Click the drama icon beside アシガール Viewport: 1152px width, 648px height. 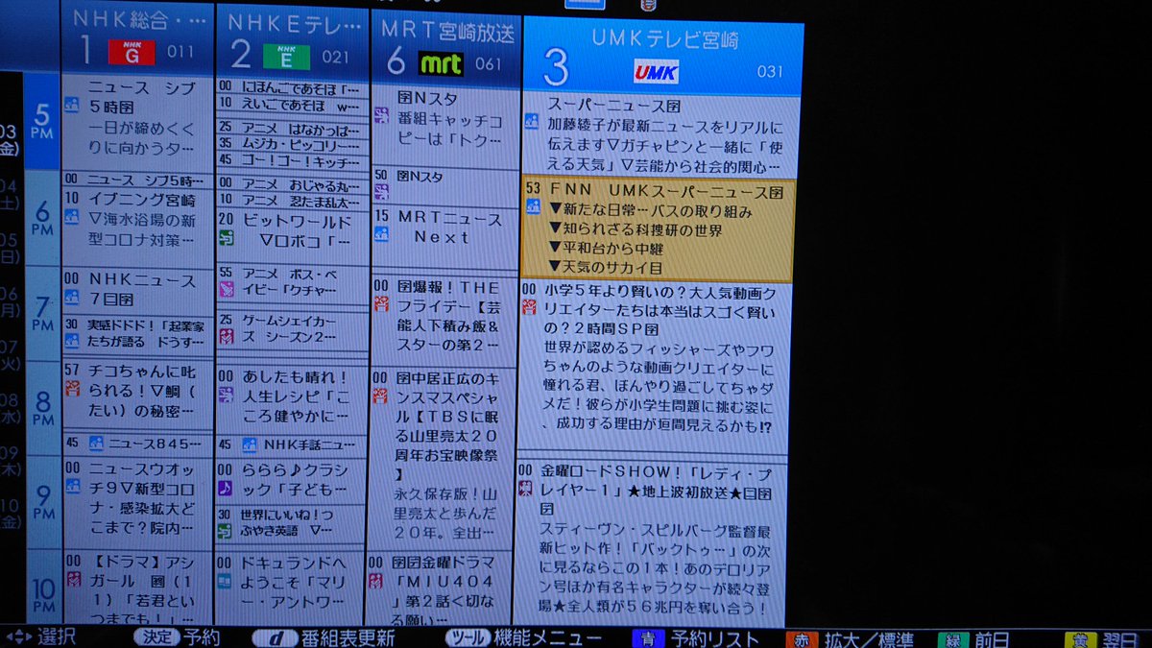tap(73, 579)
